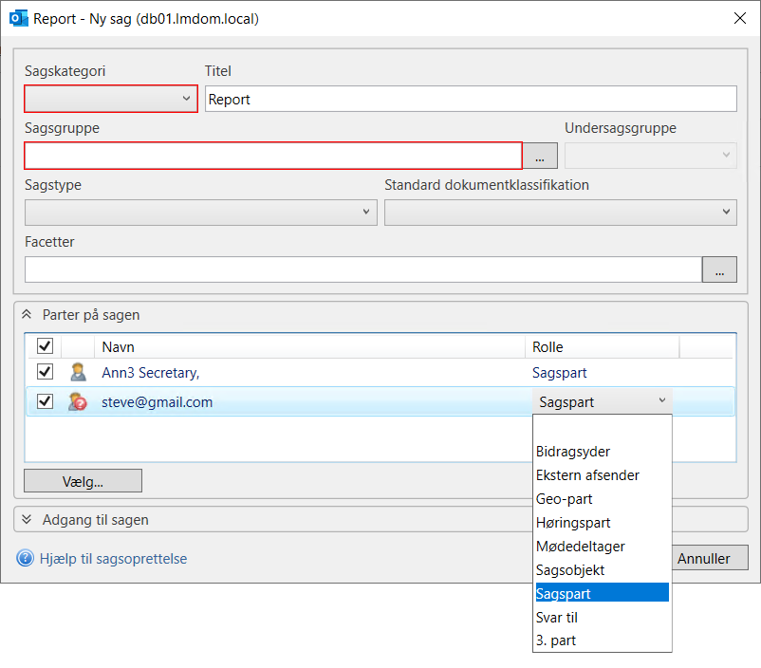Click the blue help question mark icon
Screen dimensions: 761x668
26,558
